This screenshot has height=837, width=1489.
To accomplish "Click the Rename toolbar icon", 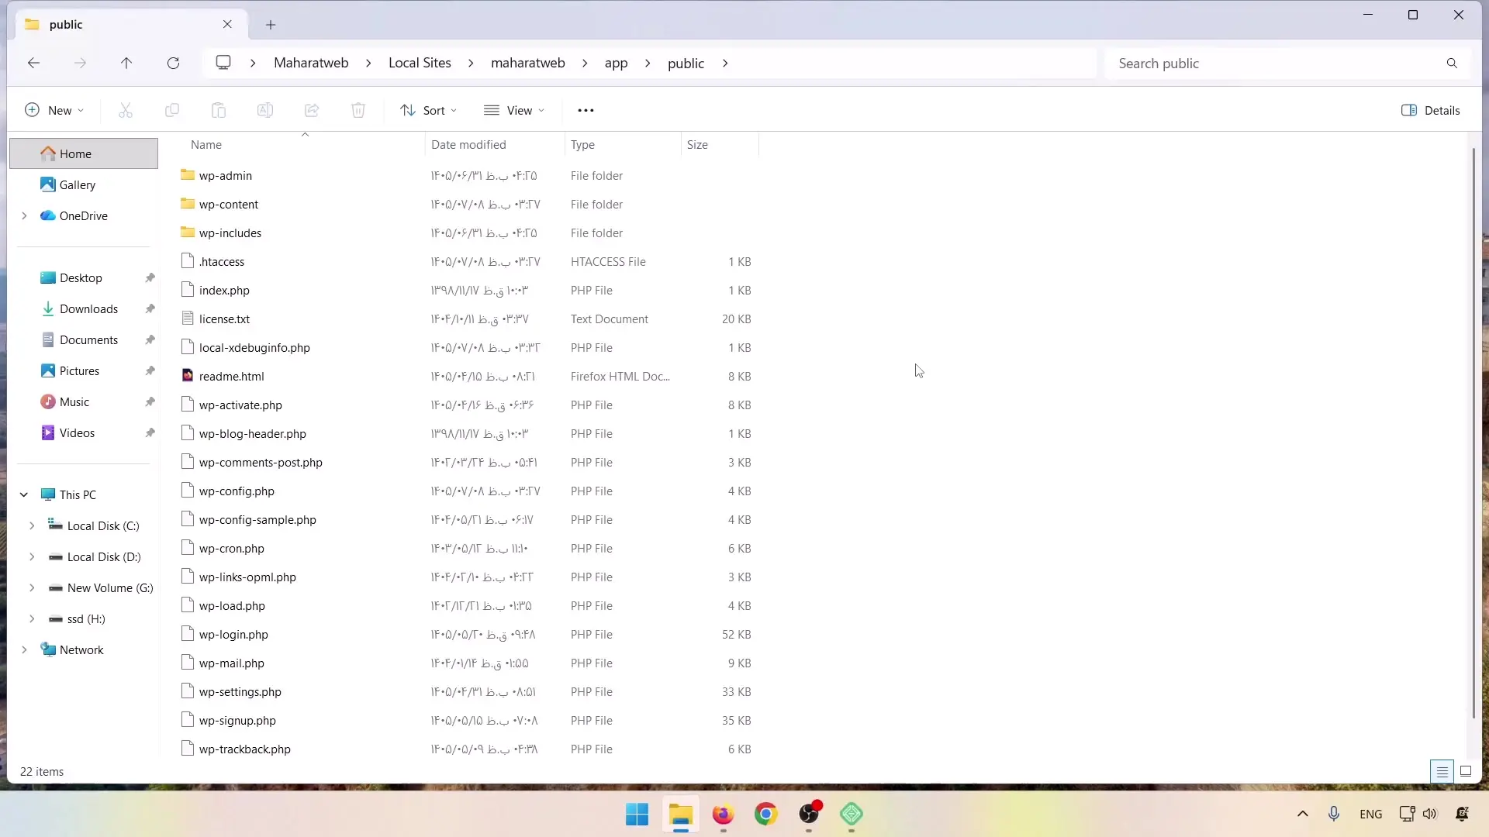I will [x=265, y=110].
